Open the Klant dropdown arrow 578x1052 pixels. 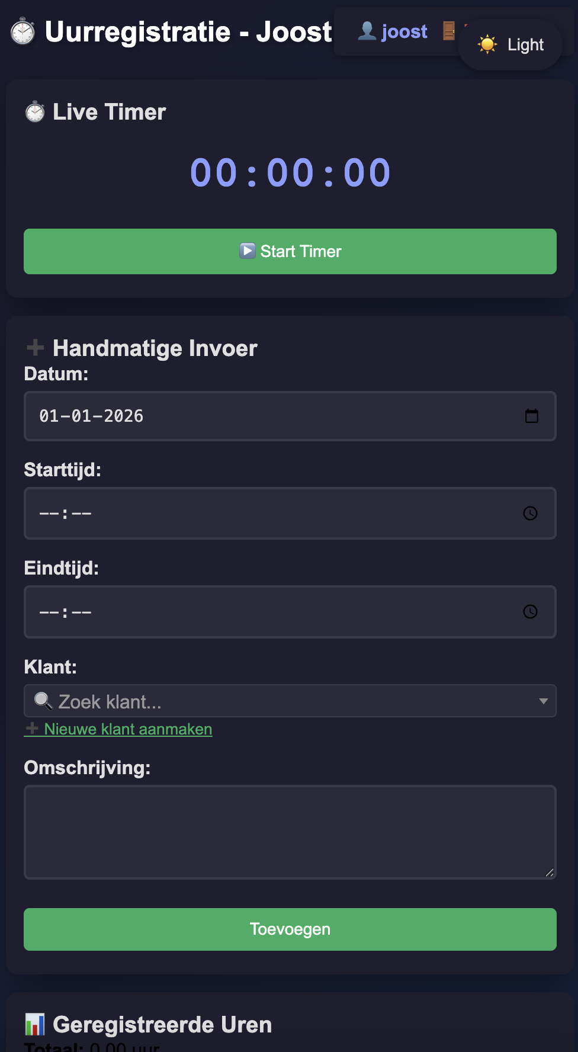point(544,701)
